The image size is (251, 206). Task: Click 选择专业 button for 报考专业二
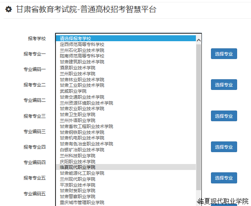click(224, 85)
